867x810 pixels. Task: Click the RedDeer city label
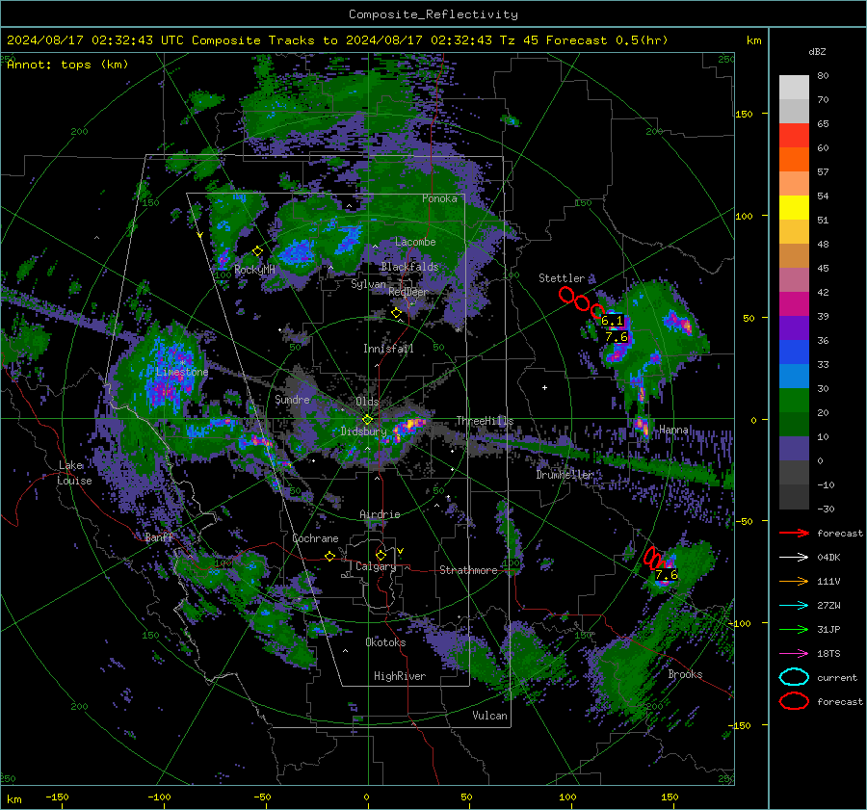point(408,292)
